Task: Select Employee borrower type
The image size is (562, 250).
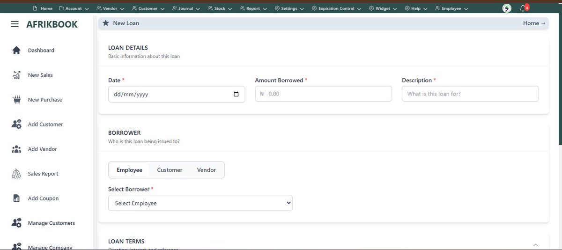Action: [129, 170]
